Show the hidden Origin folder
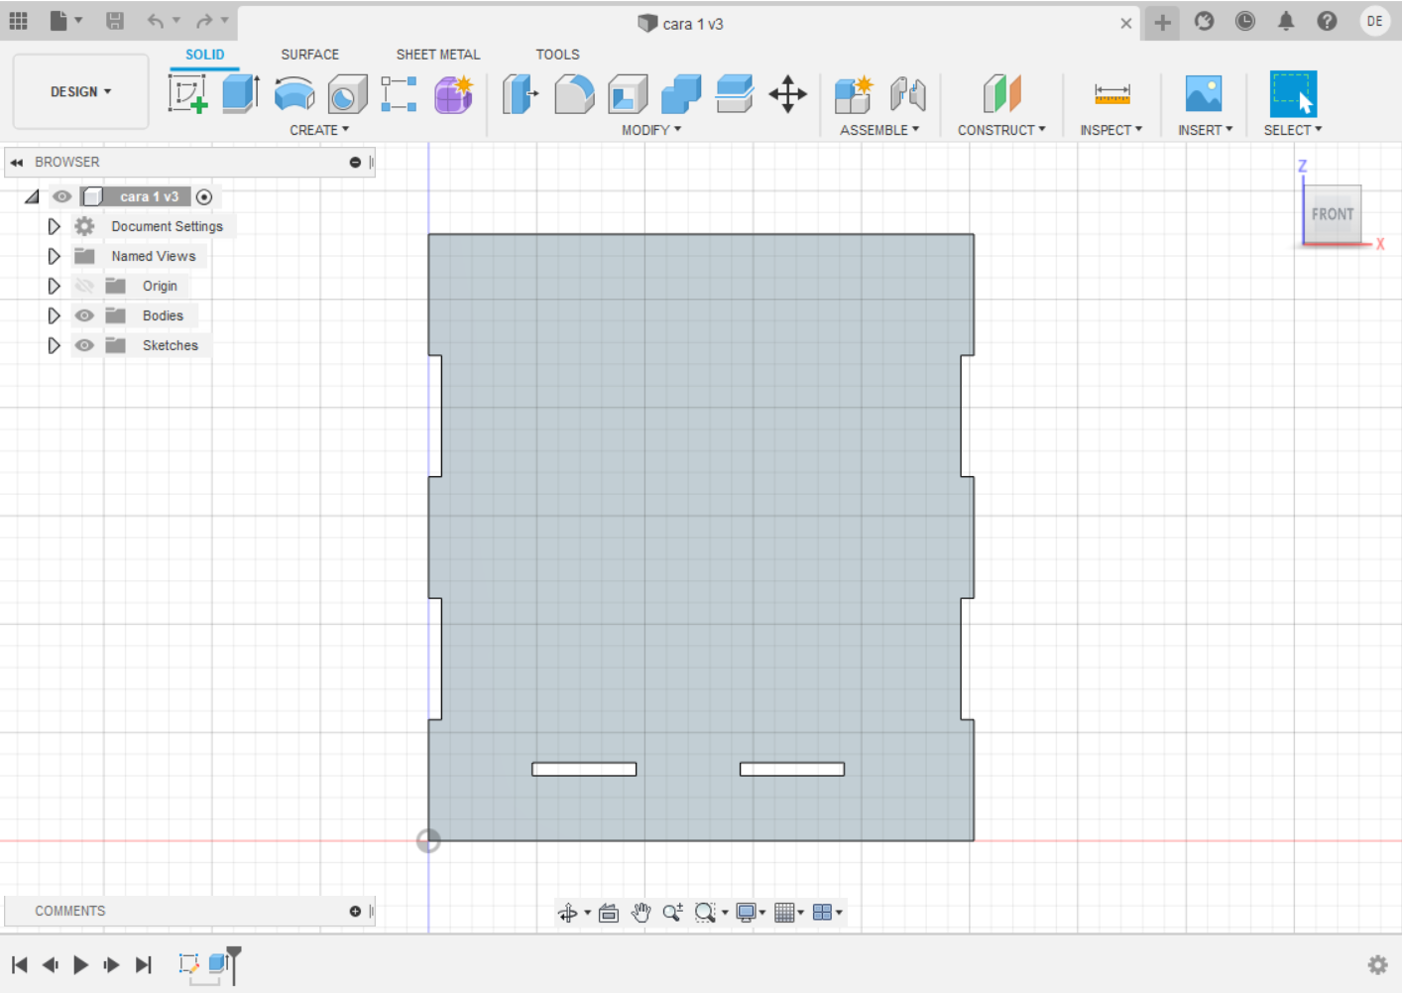This screenshot has height=993, width=1402. (x=85, y=286)
